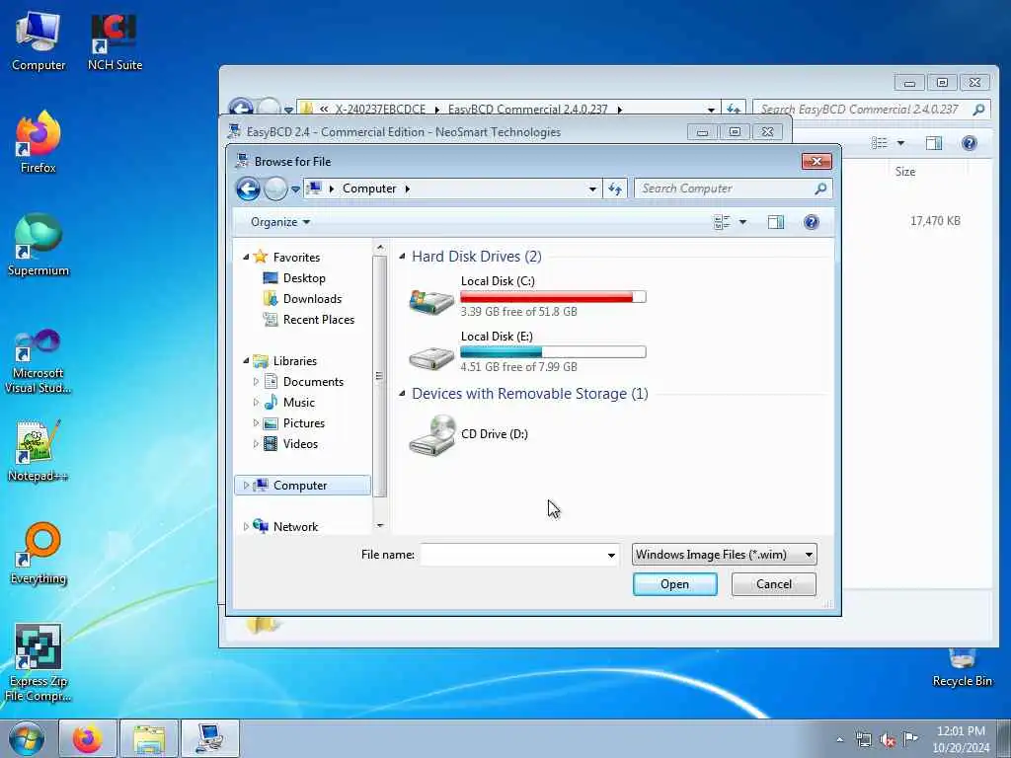Open Help in the Browse for File dialog
Image resolution: width=1011 pixels, height=758 pixels.
(x=812, y=222)
